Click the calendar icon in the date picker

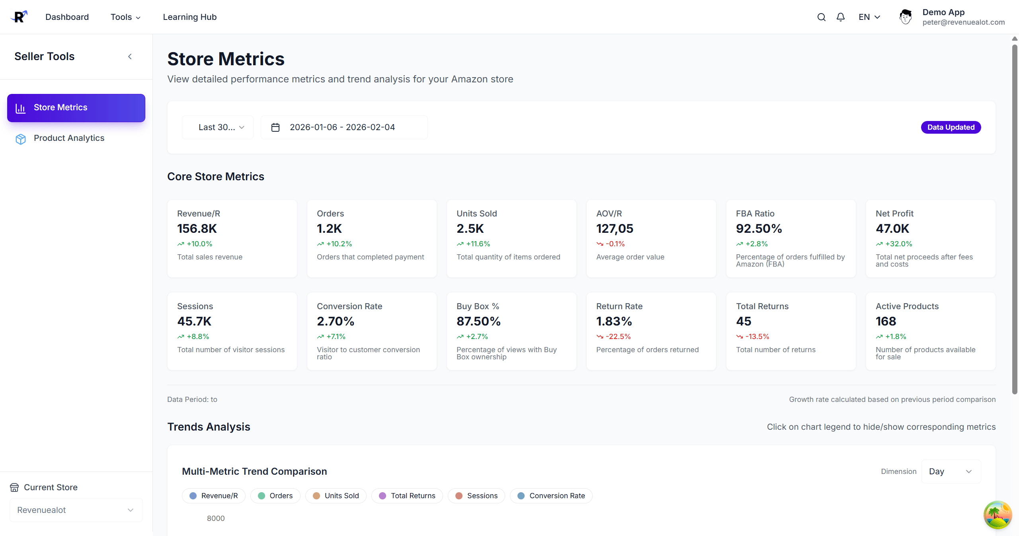point(275,127)
